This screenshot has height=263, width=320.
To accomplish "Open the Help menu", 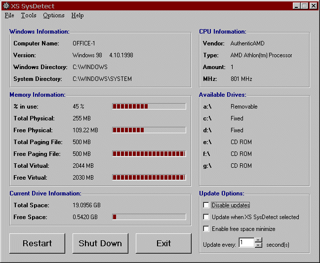I will pyautogui.click(x=78, y=15).
